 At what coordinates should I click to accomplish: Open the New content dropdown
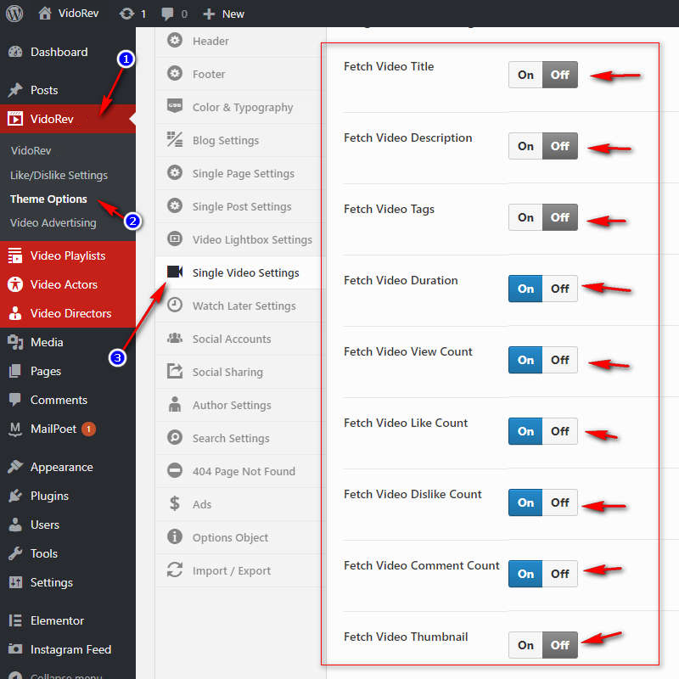click(x=224, y=14)
